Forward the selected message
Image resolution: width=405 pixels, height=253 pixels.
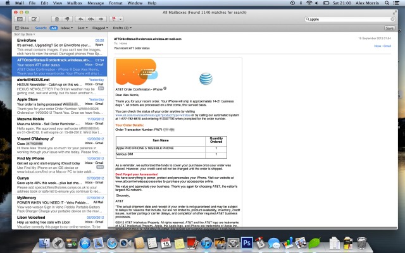click(x=101, y=19)
